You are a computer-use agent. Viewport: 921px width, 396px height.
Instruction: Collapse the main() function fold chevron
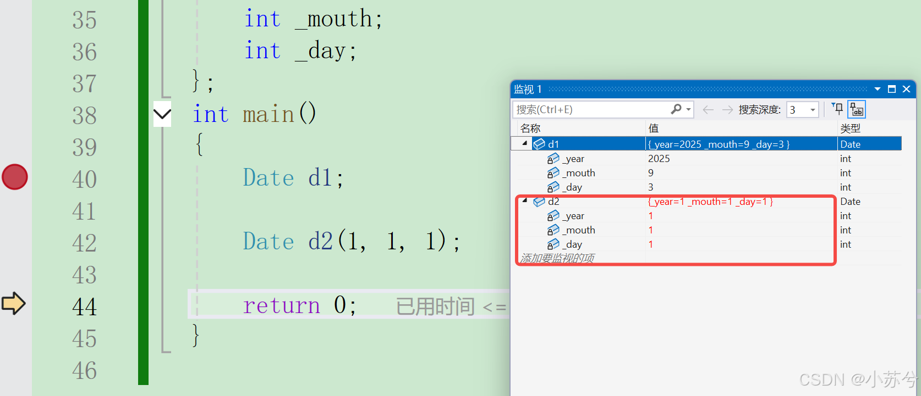(162, 114)
